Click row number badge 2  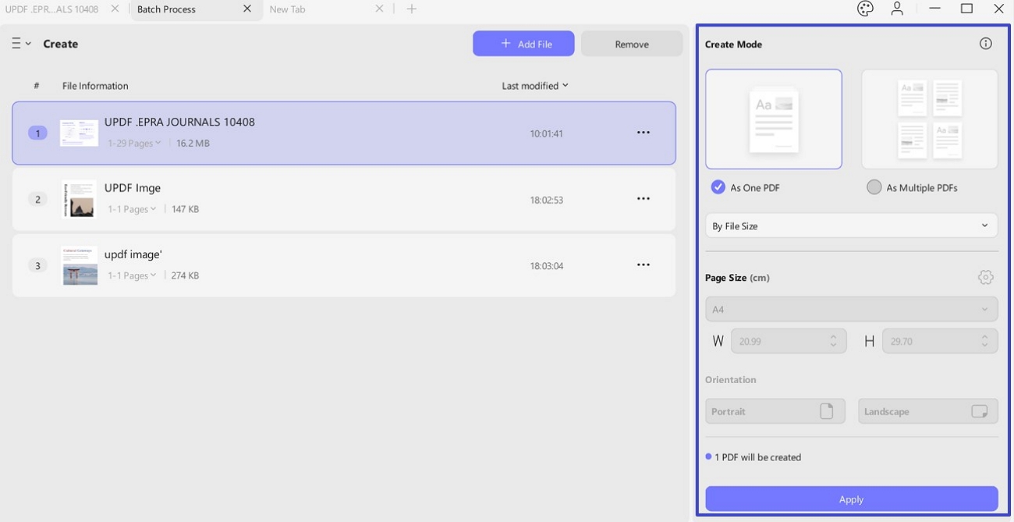coord(37,199)
